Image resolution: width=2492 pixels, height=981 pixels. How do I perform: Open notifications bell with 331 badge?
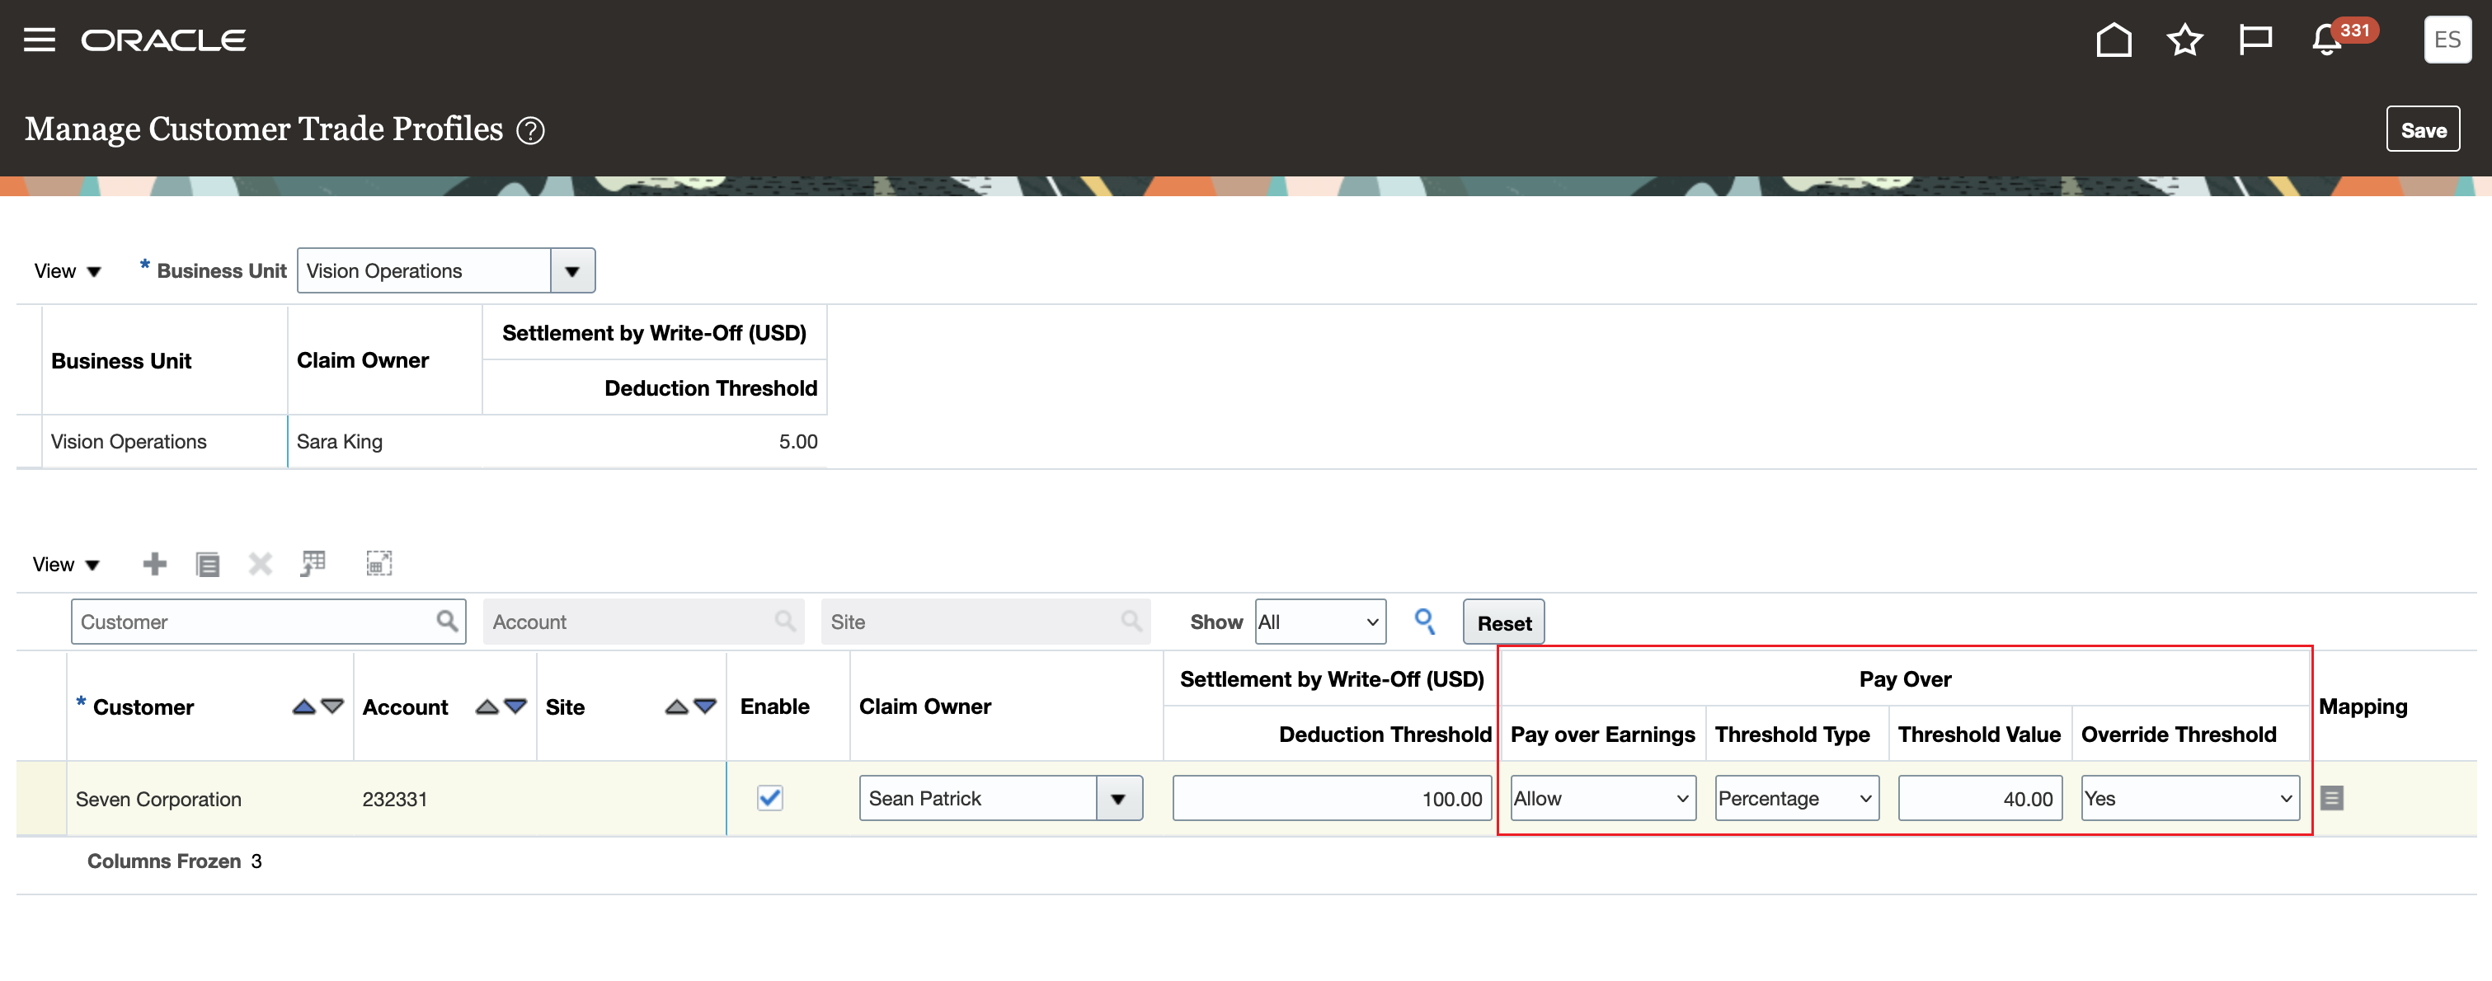[x=2328, y=40]
